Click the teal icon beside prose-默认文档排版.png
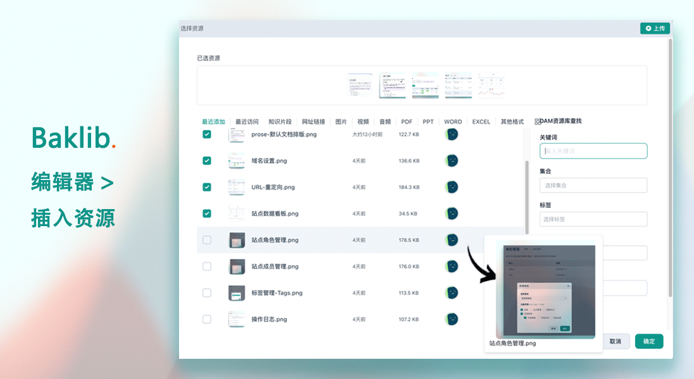 pyautogui.click(x=452, y=134)
